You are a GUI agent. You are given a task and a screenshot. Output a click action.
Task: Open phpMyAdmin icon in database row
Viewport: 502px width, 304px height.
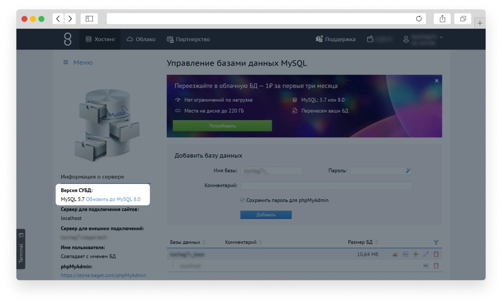tap(395, 254)
